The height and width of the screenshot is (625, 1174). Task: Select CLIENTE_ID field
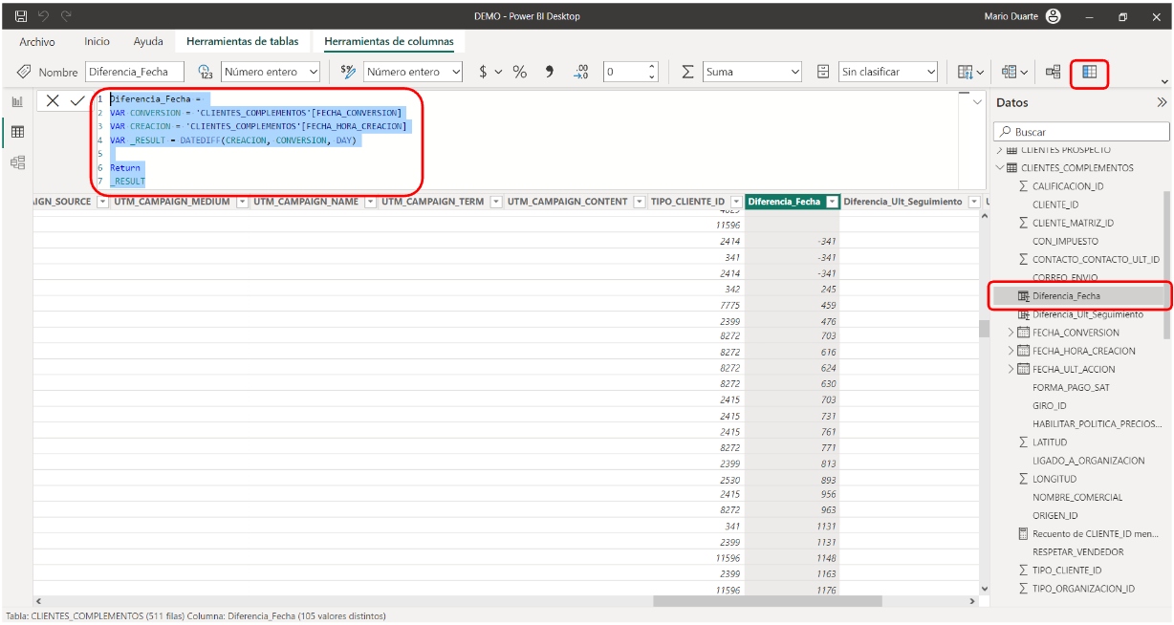pos(1055,205)
